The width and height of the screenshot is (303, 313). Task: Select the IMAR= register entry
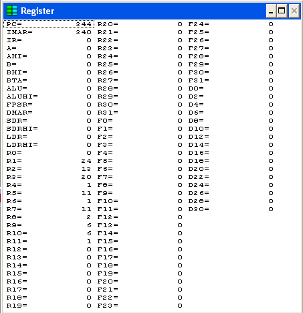pyautogui.click(x=49, y=32)
